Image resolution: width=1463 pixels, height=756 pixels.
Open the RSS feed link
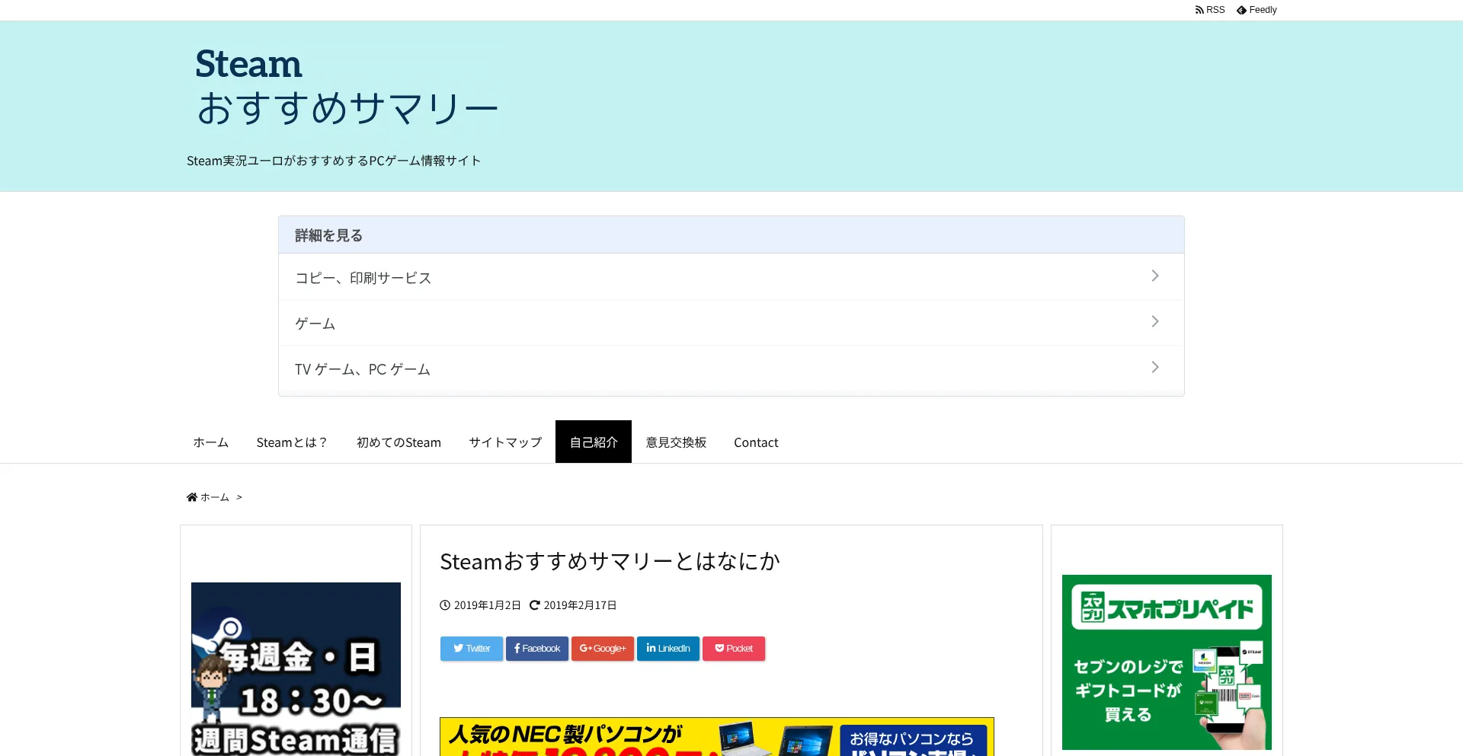1210,10
